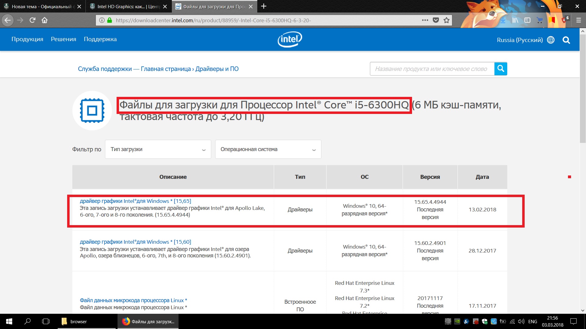Focus the product name search field
Viewport: 586px width, 329px height.
point(432,69)
